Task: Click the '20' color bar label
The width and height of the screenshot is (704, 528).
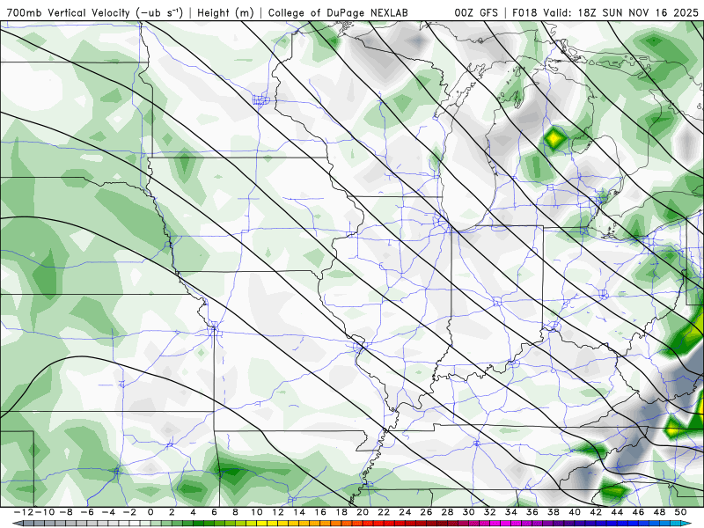Action: coord(363,512)
